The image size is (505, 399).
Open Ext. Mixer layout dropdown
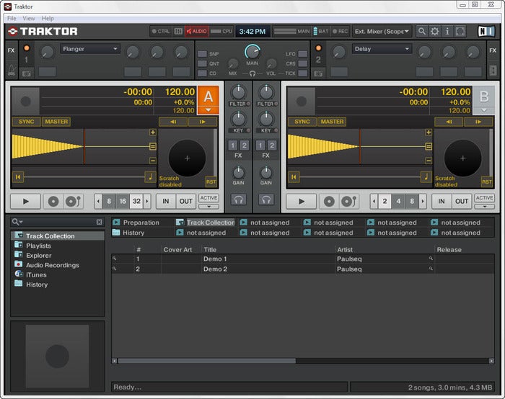tap(382, 31)
